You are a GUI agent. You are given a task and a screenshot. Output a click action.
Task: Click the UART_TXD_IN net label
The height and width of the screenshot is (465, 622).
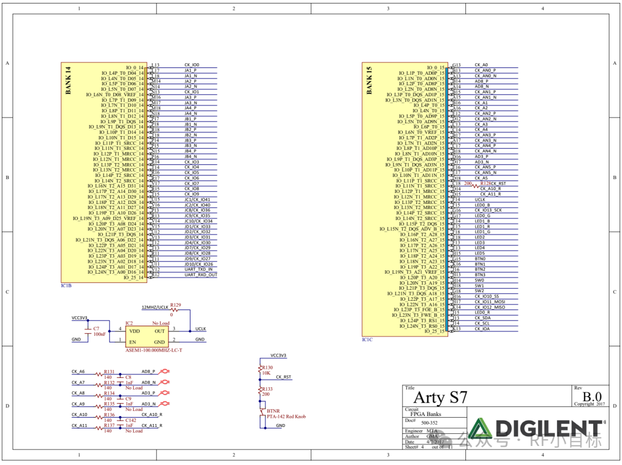pos(198,269)
